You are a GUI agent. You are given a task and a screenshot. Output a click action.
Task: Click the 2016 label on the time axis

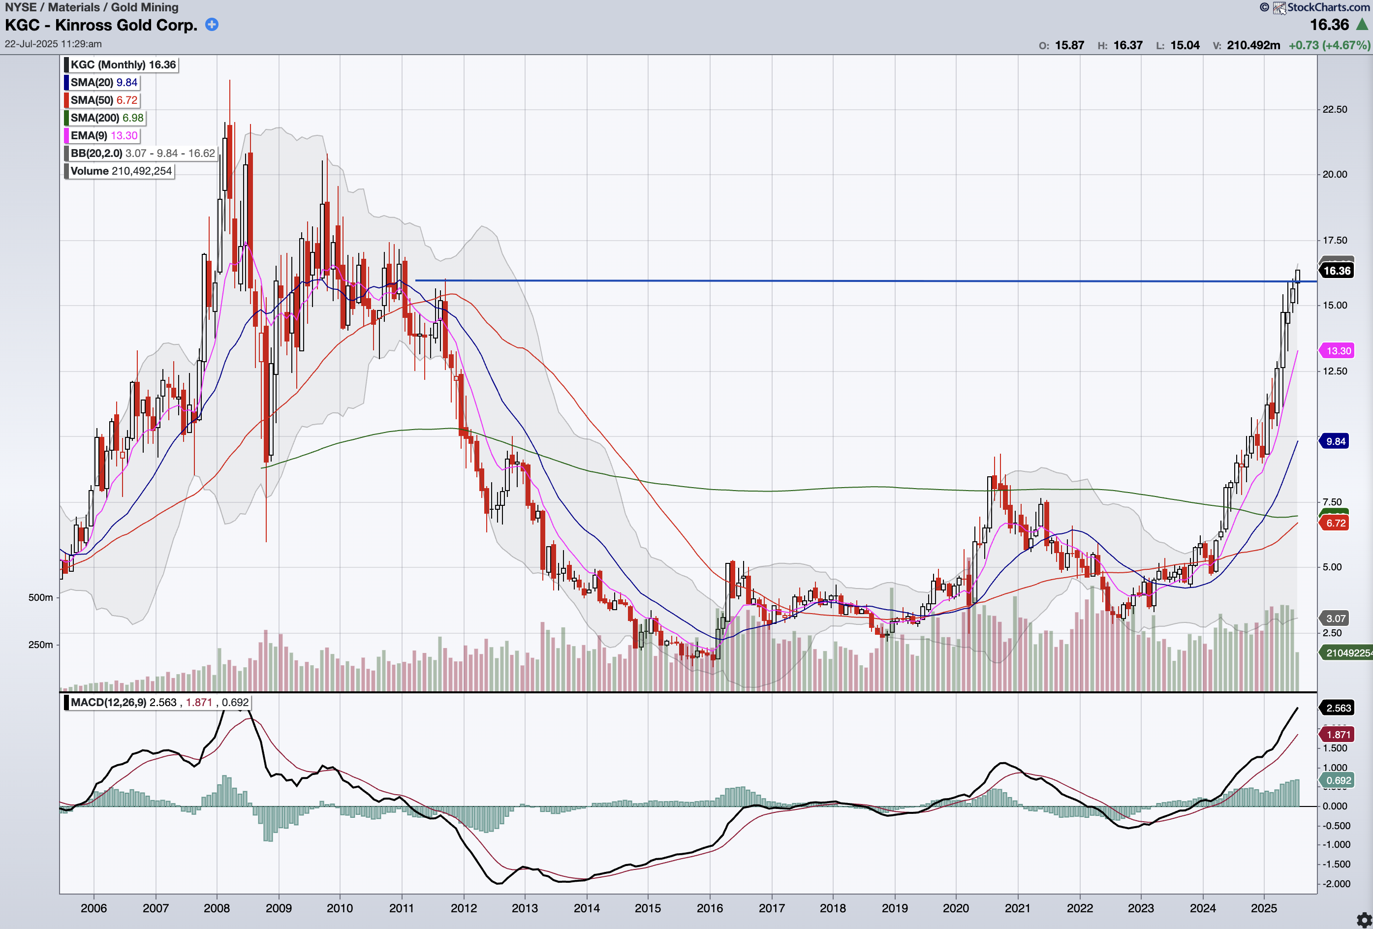pyautogui.click(x=710, y=908)
